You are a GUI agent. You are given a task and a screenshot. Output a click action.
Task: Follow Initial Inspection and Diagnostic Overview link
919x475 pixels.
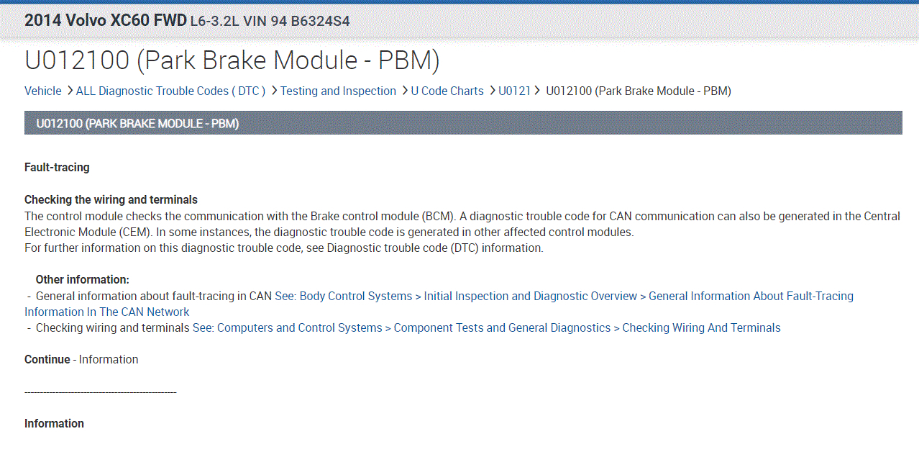tap(531, 296)
